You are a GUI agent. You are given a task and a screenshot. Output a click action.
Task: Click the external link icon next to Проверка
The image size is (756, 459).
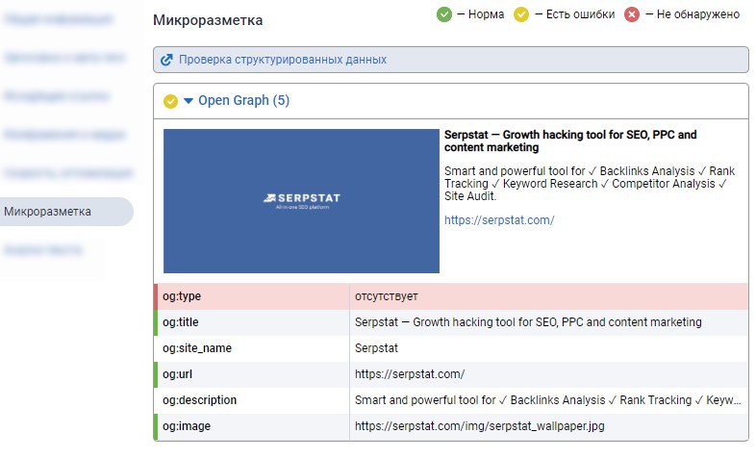click(x=166, y=60)
